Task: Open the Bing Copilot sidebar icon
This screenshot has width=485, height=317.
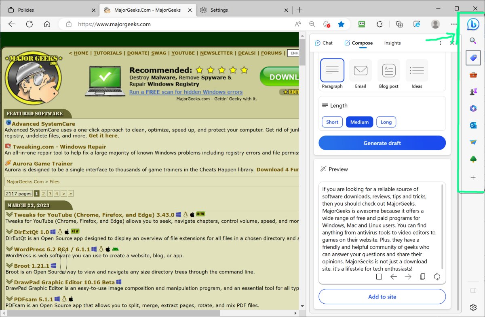Action: click(x=473, y=24)
